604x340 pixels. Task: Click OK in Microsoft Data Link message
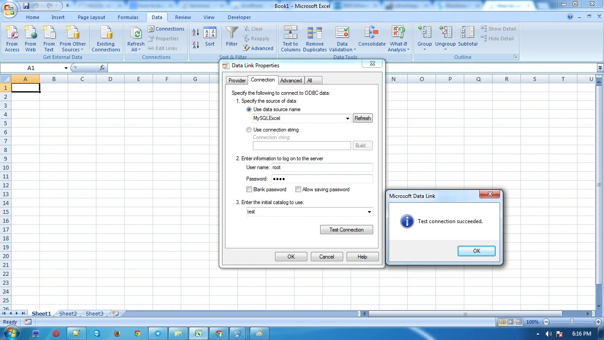[477, 251]
